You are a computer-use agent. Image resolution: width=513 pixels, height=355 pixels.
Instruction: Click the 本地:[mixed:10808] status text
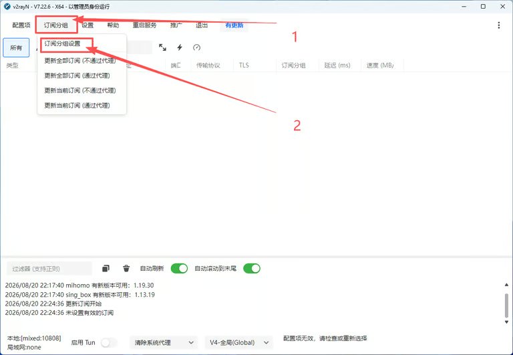pyautogui.click(x=34, y=338)
